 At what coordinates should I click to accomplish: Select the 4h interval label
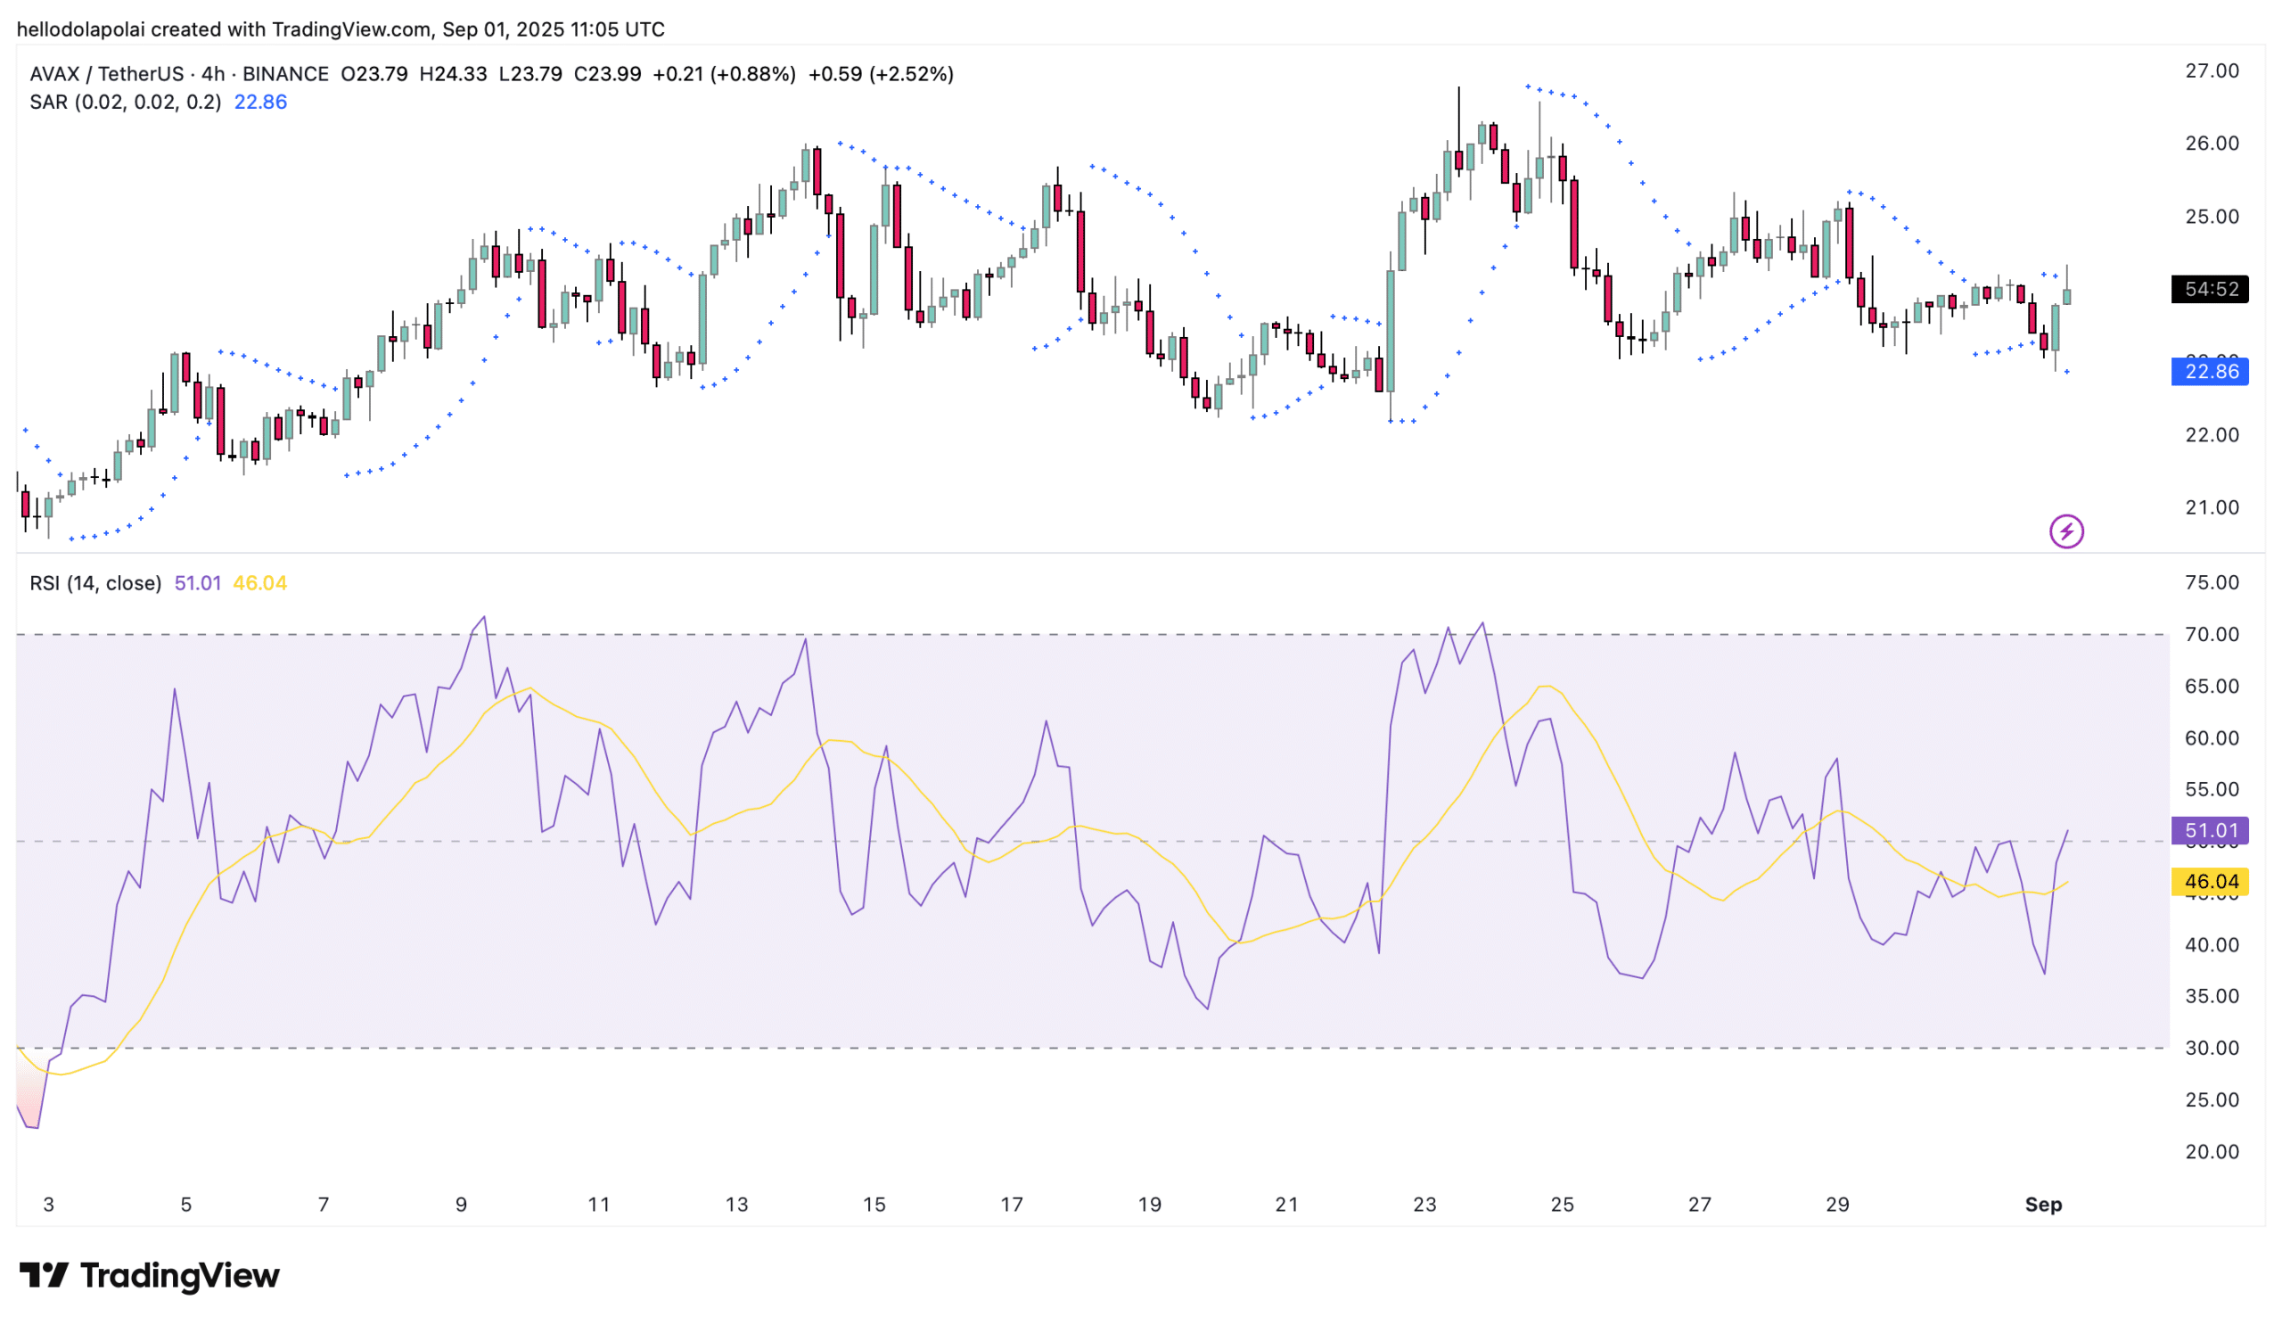pyautogui.click(x=213, y=74)
